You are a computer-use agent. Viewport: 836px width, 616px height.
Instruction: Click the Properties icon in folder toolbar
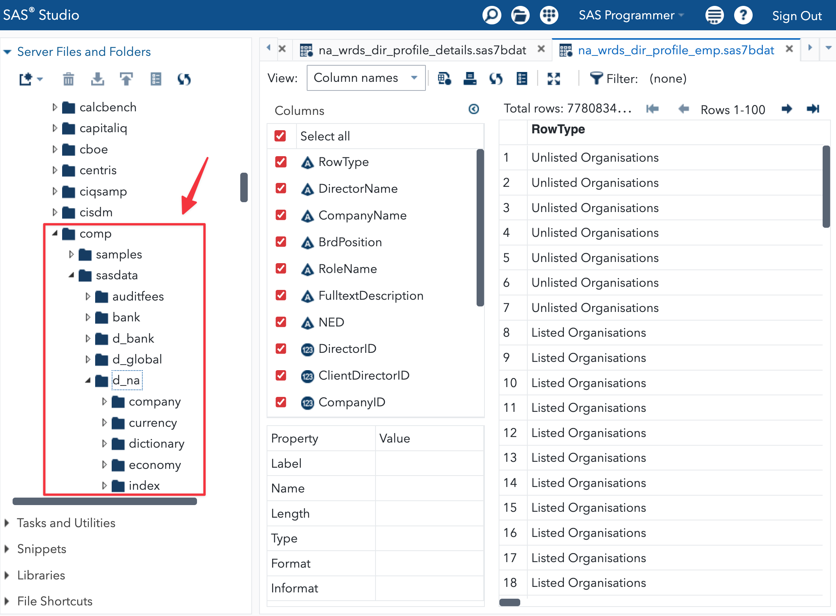click(156, 79)
